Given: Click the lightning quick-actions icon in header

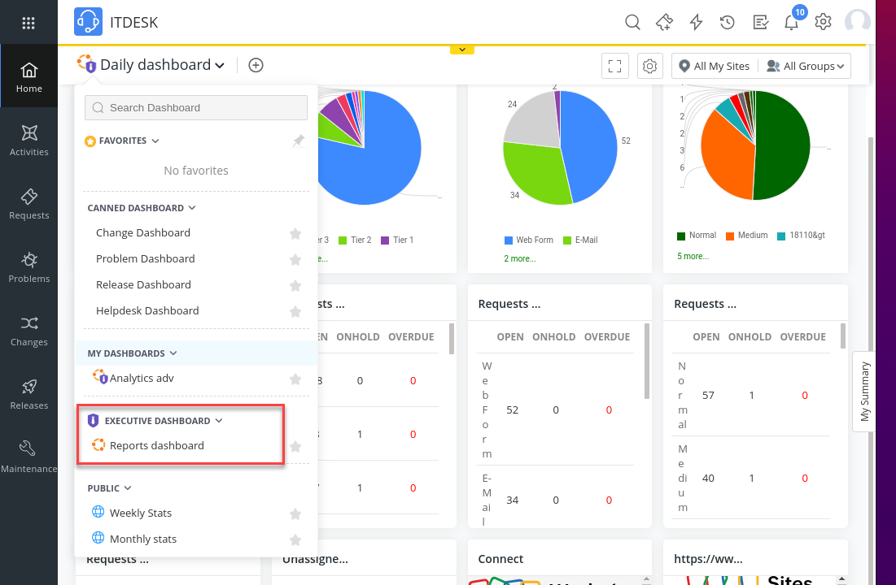Looking at the screenshot, I should [x=696, y=22].
